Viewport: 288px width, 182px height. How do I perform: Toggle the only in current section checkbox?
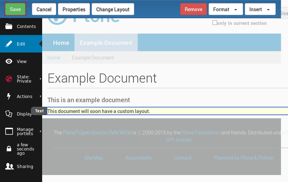pos(215,23)
